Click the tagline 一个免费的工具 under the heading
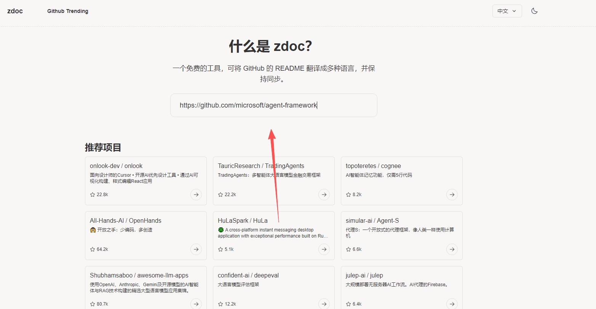596x309 pixels. 274,74
